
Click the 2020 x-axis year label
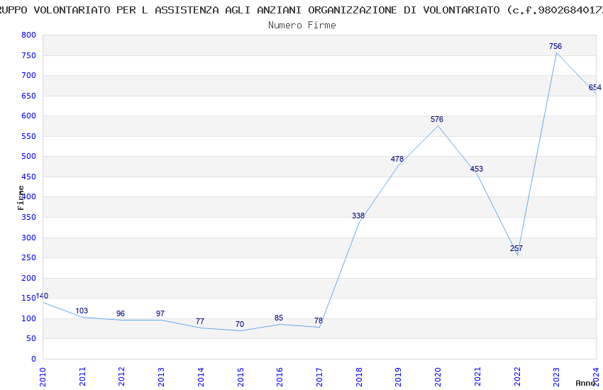pyautogui.click(x=438, y=377)
